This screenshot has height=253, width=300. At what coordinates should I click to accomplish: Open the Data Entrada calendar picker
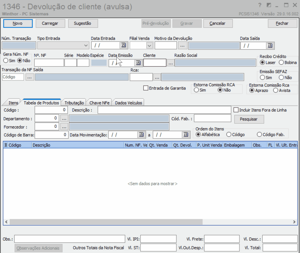coord(123,45)
